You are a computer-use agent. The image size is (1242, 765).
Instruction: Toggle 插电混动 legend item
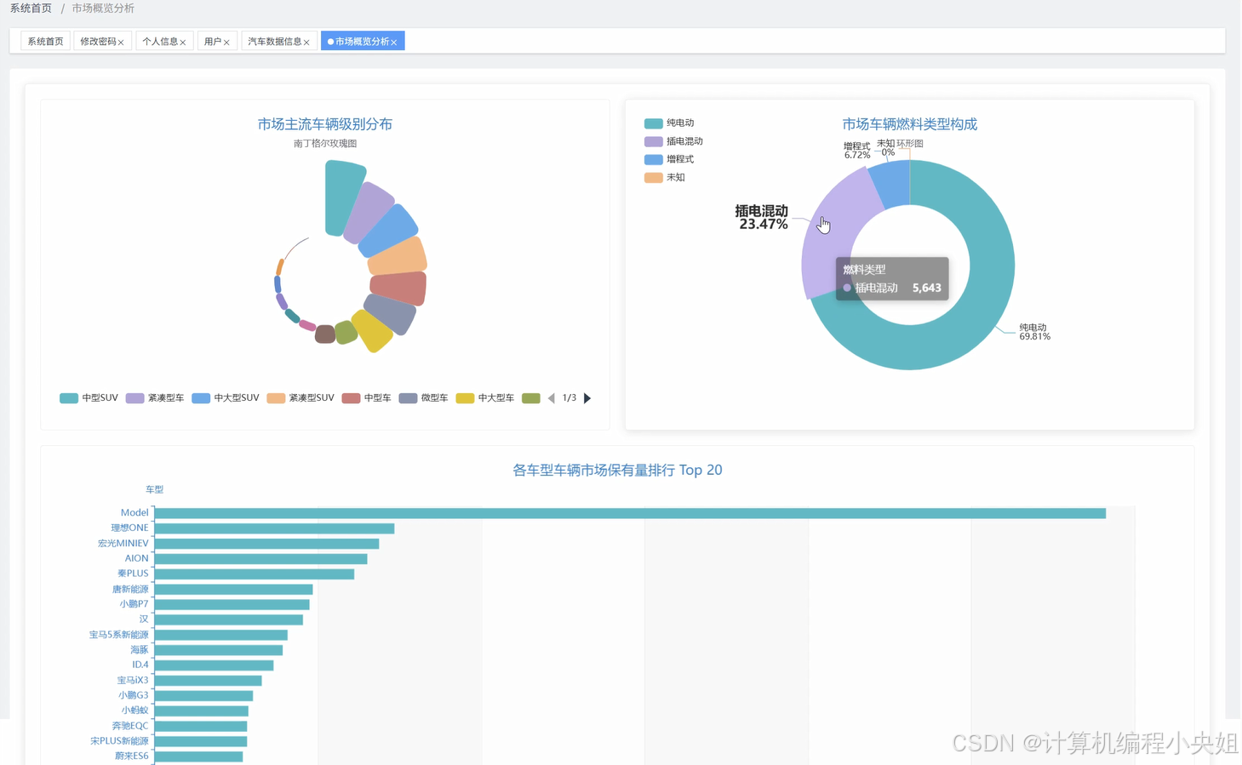[x=673, y=141]
